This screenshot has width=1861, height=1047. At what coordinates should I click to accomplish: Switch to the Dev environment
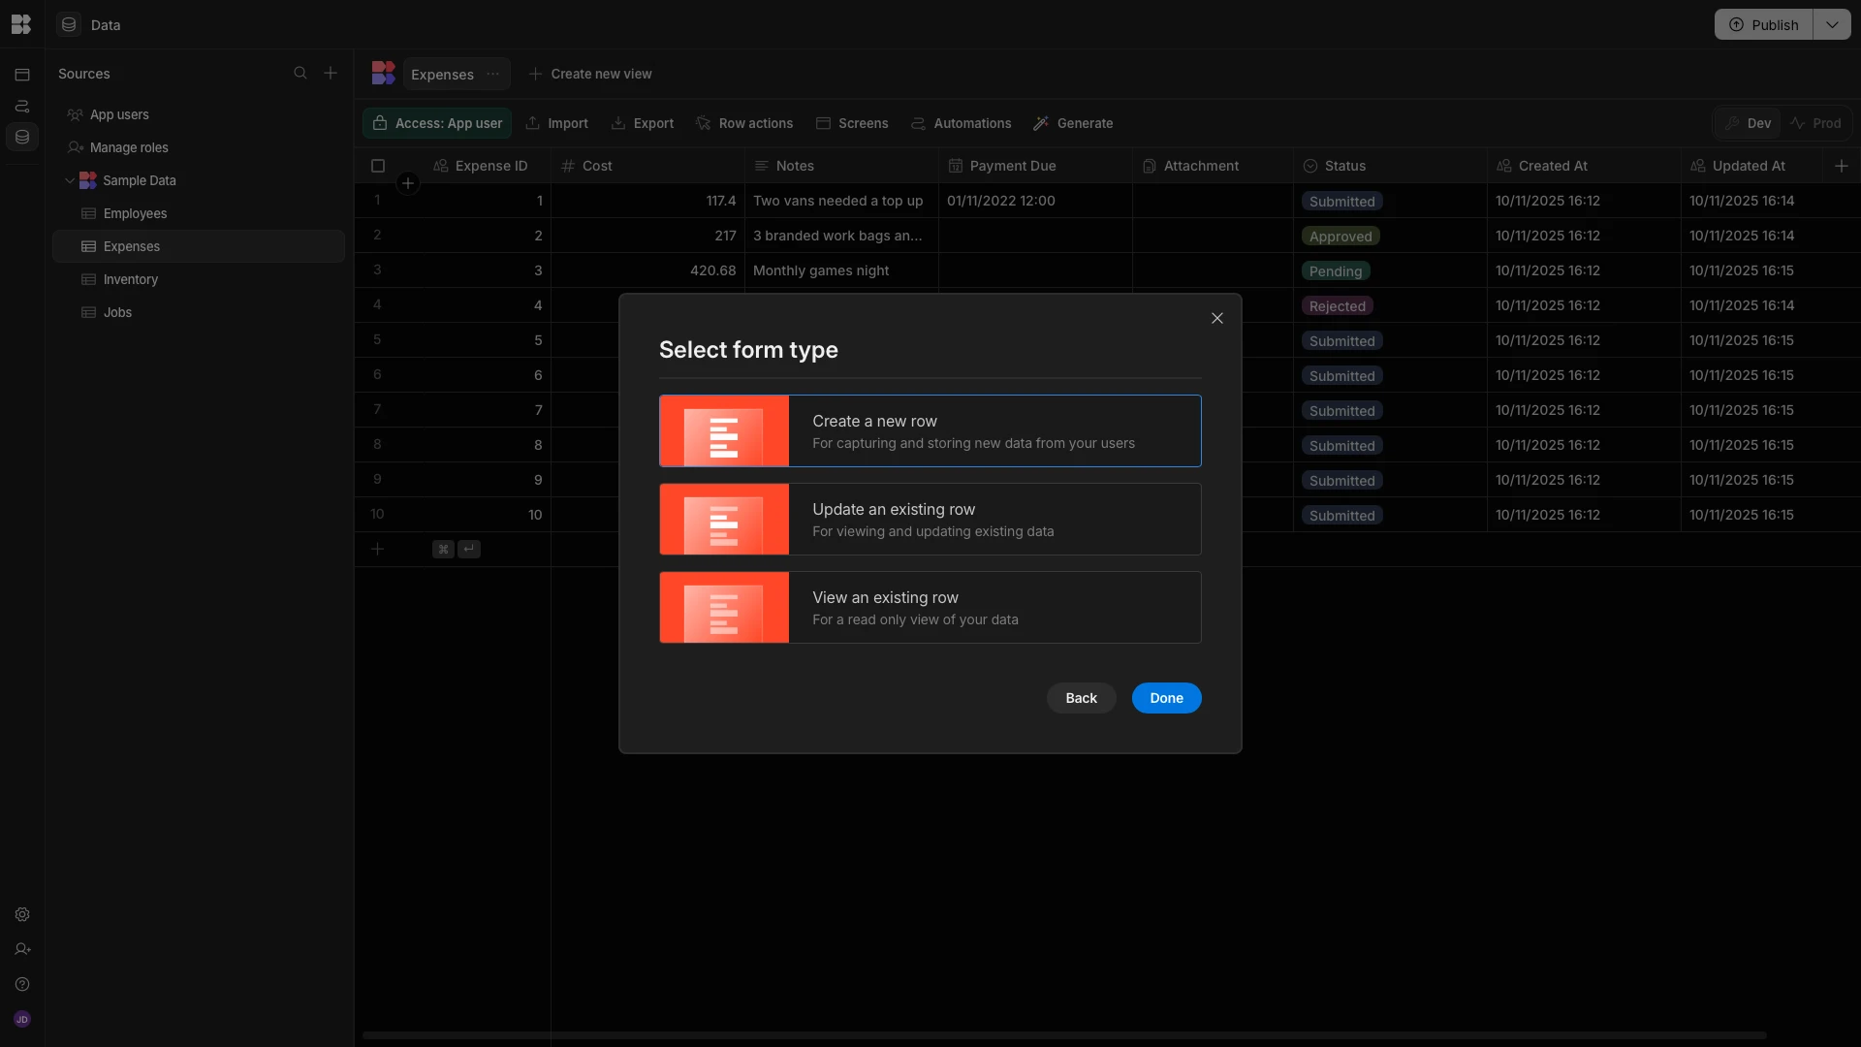click(1748, 122)
